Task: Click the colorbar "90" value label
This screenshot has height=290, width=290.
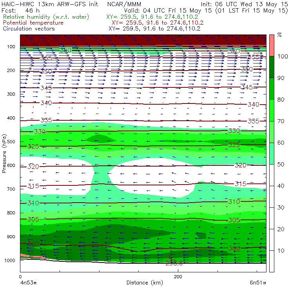Action: pos(281,78)
